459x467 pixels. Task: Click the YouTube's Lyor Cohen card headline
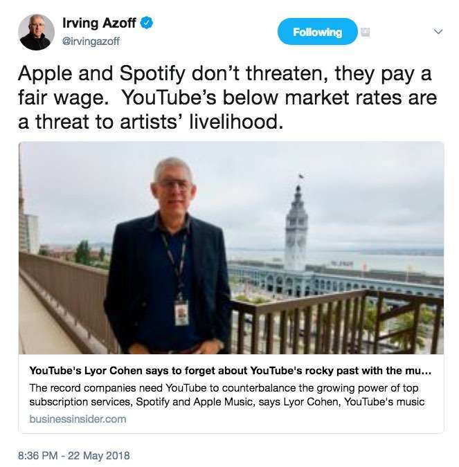(231, 371)
